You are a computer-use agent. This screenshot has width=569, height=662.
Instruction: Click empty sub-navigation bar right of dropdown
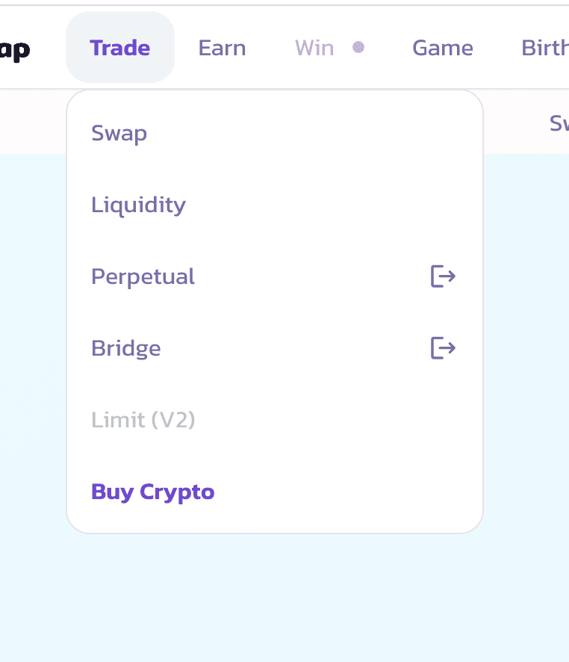pyautogui.click(x=515, y=121)
